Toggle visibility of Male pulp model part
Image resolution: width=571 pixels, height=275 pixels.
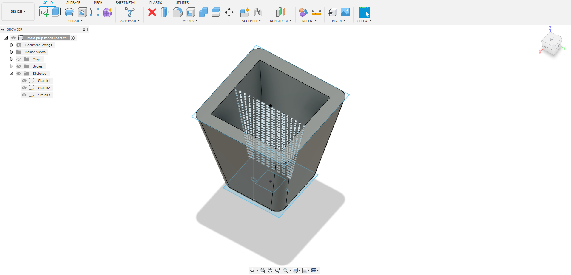13,38
